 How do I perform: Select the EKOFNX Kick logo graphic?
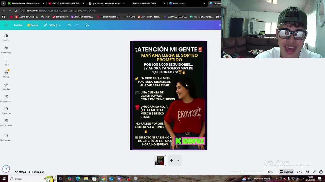click(190, 141)
